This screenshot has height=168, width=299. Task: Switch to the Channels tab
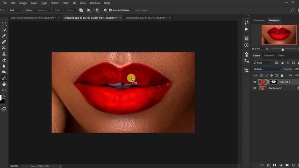[x=269, y=56]
